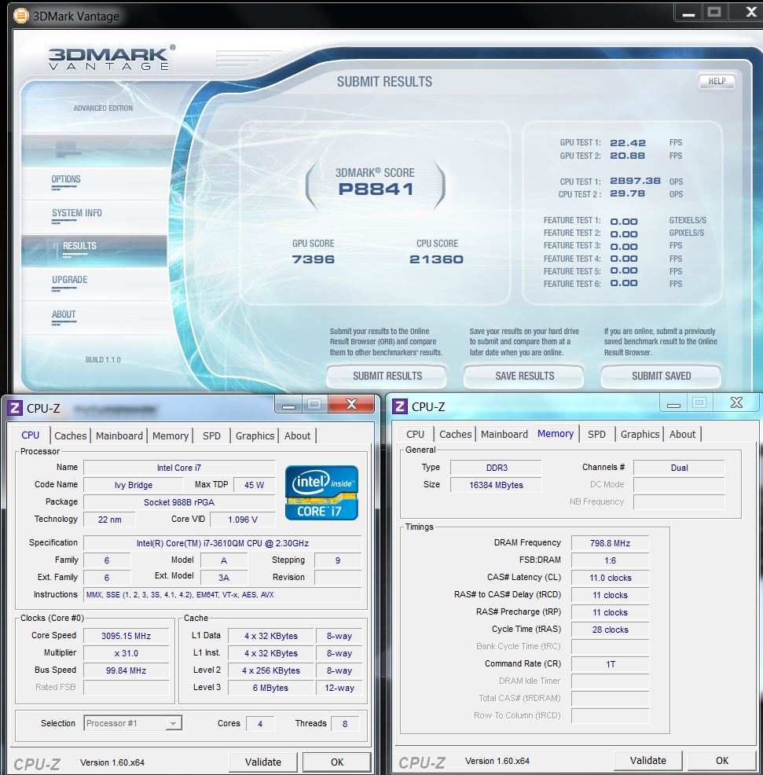This screenshot has height=775, width=763.
Task: Click the 3DMark Vantage orange title bar icon
Action: (21, 16)
